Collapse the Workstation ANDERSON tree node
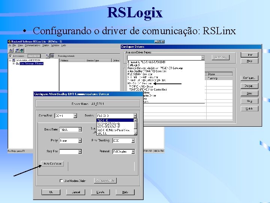 (x=10, y=60)
